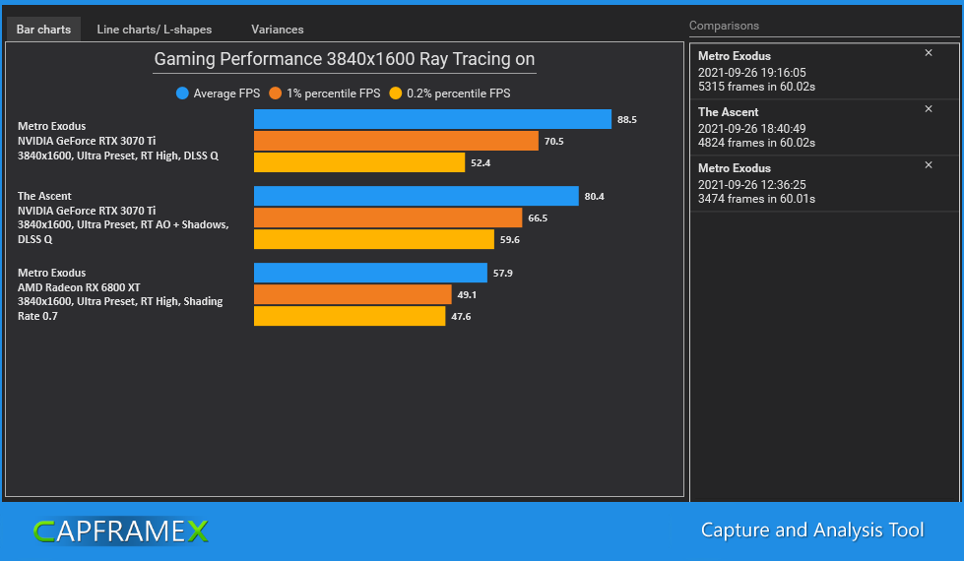This screenshot has width=964, height=561.
Task: Remove The Ascent comparison entry
Action: (929, 109)
